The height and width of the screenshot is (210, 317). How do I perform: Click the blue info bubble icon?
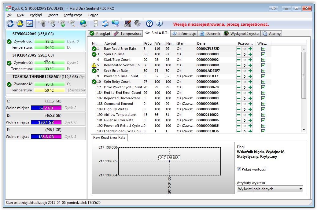tap(159, 24)
